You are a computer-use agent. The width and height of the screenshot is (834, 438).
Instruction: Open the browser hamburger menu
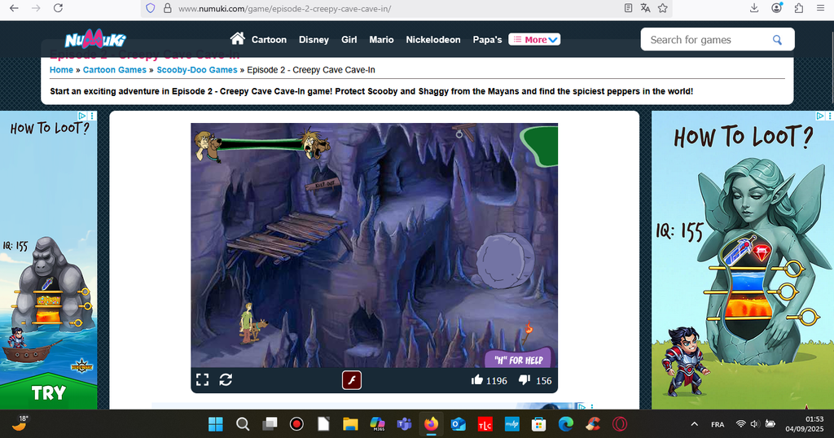pos(821,8)
